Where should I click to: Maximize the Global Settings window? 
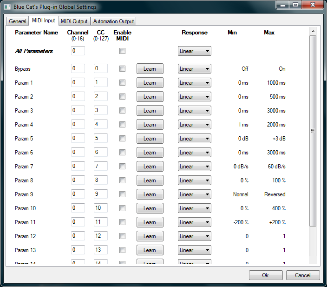(295, 5)
